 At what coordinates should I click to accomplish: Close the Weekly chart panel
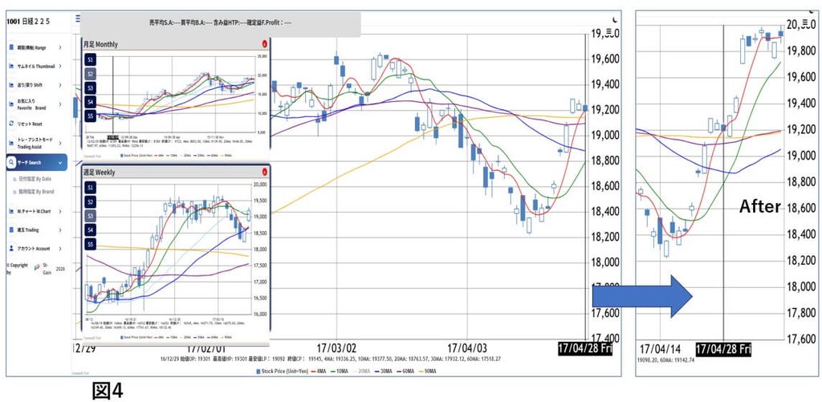[265, 172]
